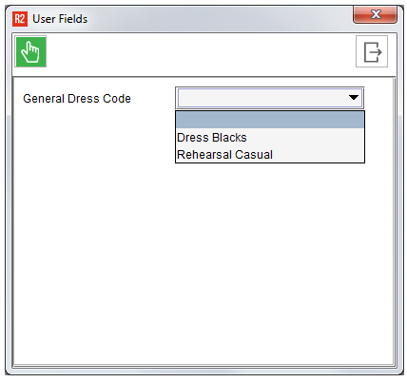Click the R2 application logo
The width and height of the screenshot is (407, 382).
(x=20, y=19)
